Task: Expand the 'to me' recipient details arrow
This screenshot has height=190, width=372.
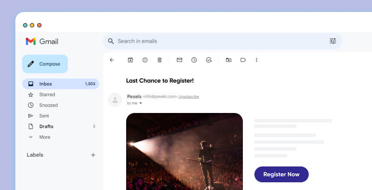Action: pos(141,103)
